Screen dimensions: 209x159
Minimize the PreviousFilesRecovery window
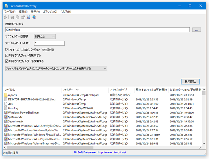(179, 6)
